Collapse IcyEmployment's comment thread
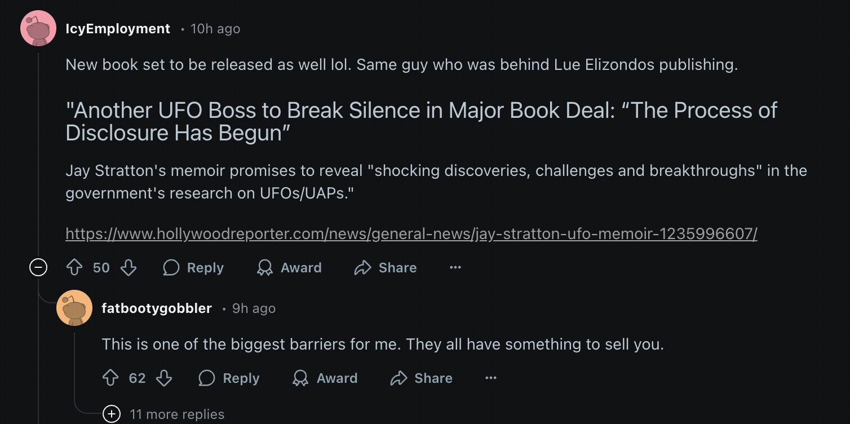850x424 pixels. click(x=38, y=267)
